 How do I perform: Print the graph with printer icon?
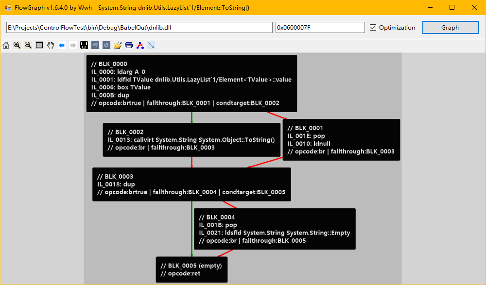[x=129, y=46]
